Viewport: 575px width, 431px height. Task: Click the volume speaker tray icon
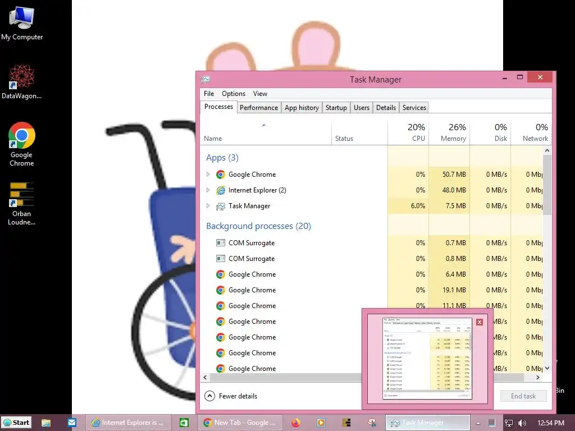tap(522, 423)
